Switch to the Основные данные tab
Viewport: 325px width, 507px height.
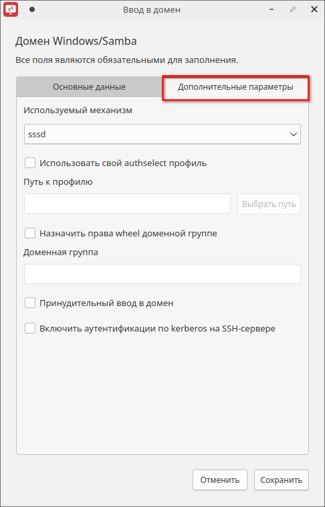click(89, 87)
